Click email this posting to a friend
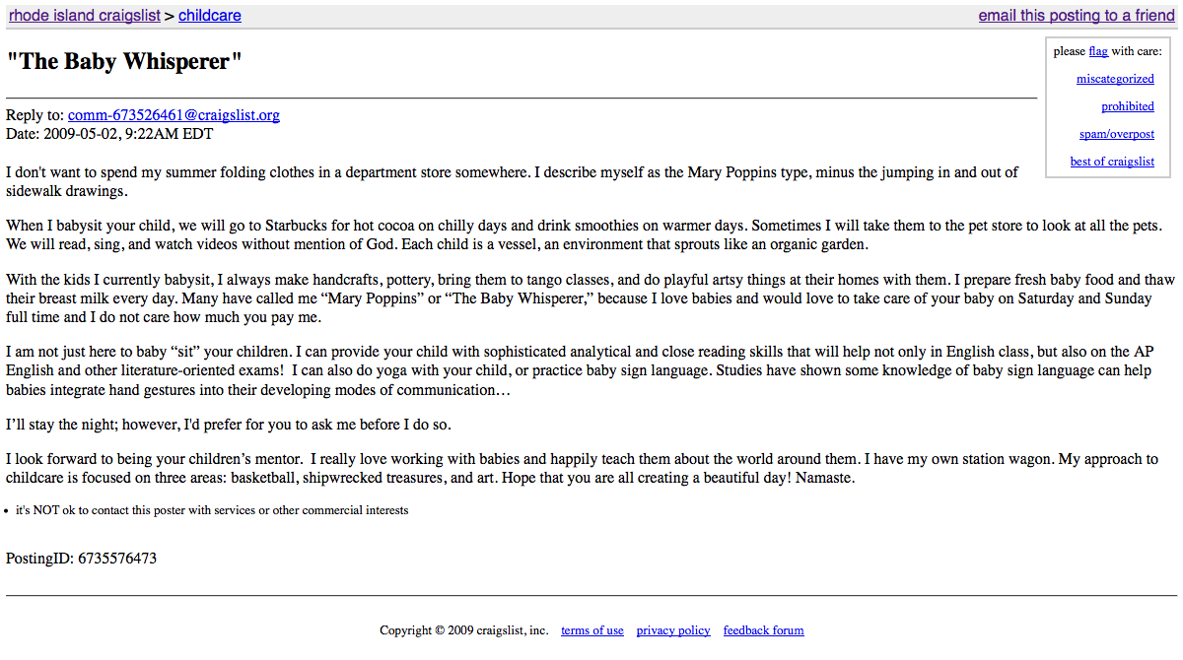This screenshot has height=660, width=1183. [x=1077, y=16]
